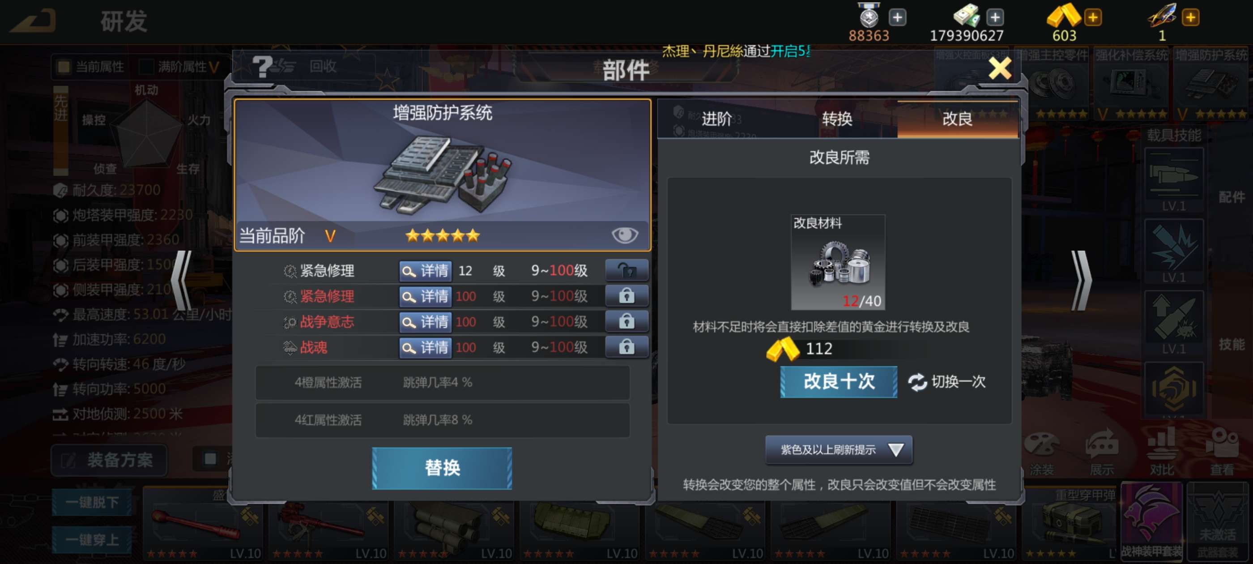Add medals via plus beside 88363
Image resolution: width=1253 pixels, height=564 pixels.
pos(897,17)
